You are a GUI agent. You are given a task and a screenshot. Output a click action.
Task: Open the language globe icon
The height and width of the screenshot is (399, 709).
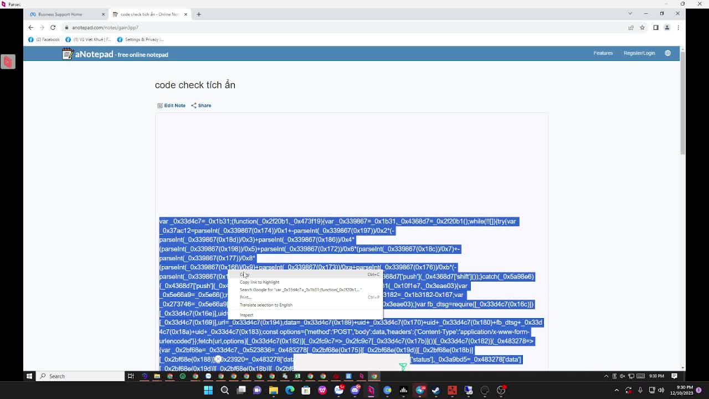coord(667,53)
